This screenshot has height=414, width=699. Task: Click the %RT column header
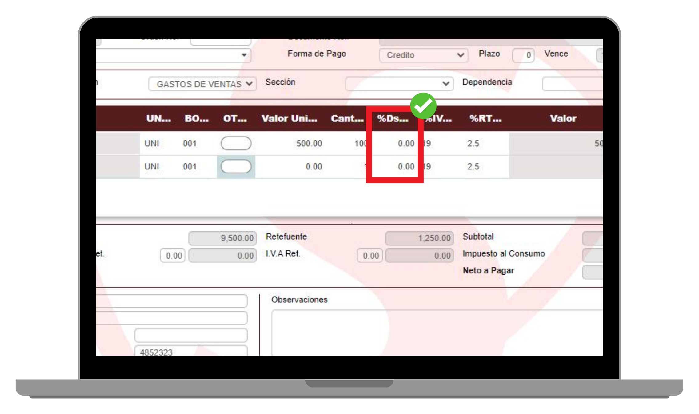(485, 118)
